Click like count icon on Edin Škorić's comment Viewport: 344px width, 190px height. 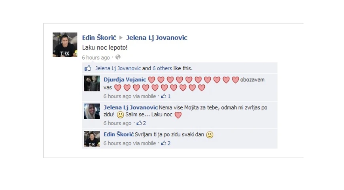point(164,143)
